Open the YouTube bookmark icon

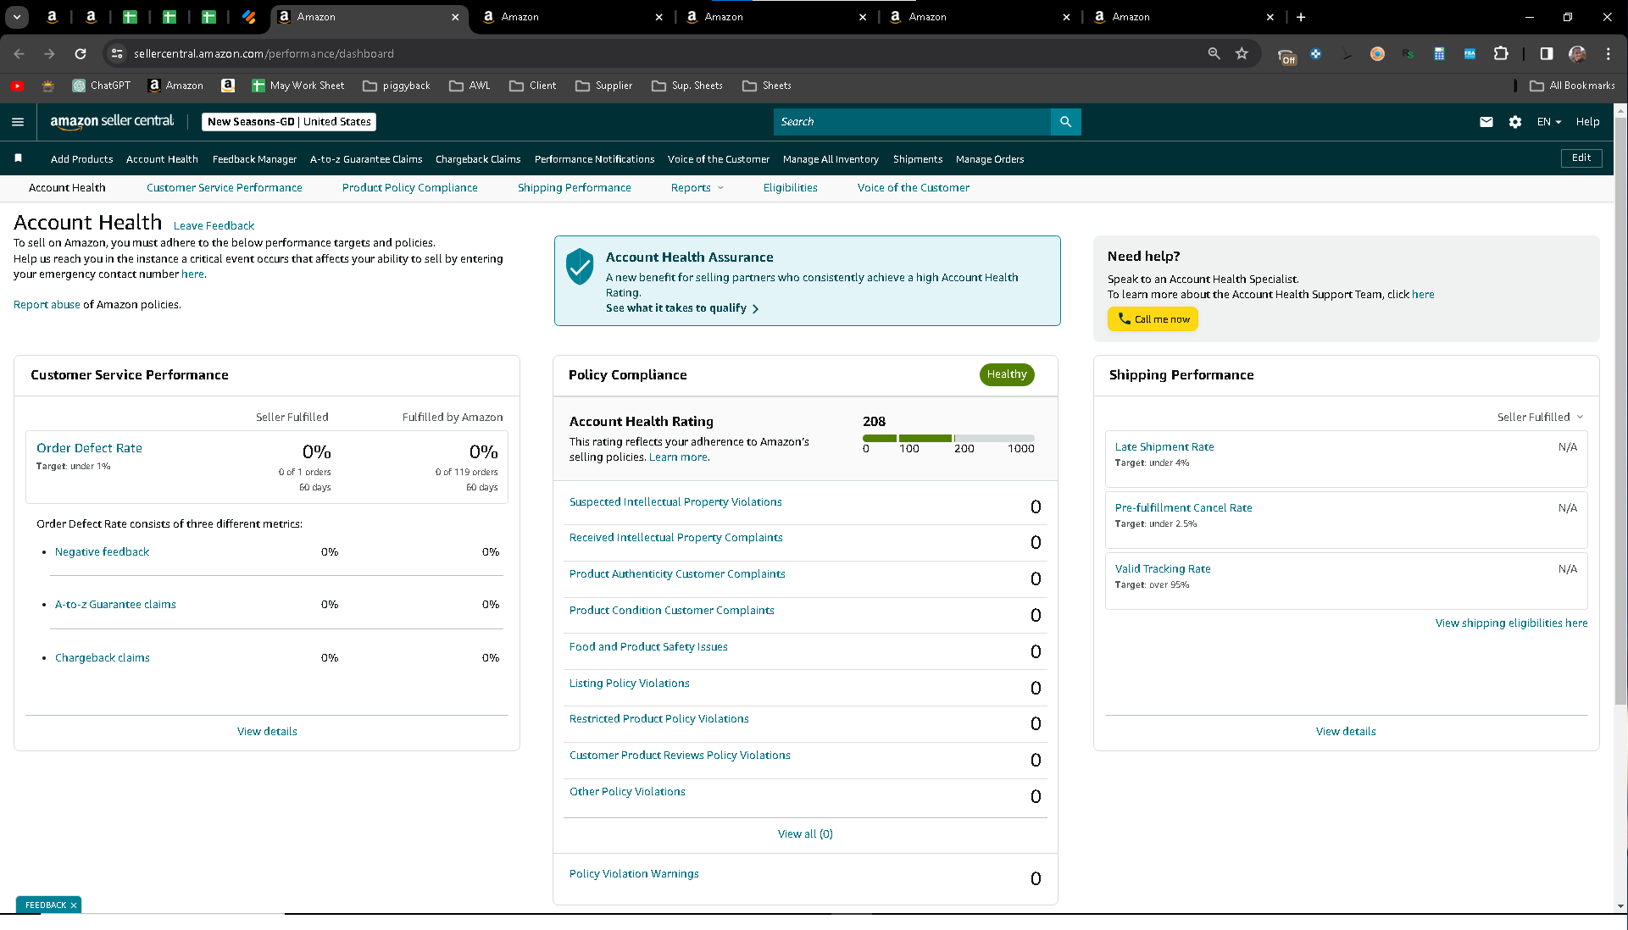click(17, 86)
